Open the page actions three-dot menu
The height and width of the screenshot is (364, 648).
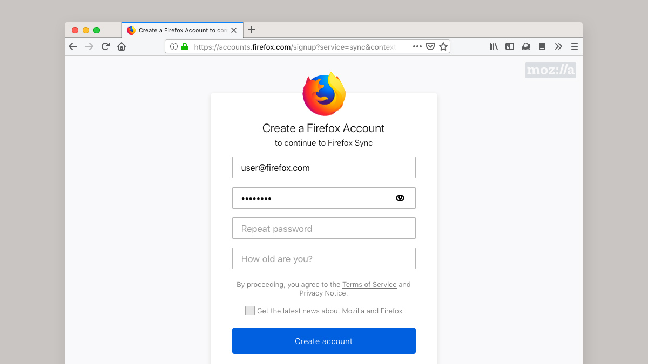tap(417, 47)
